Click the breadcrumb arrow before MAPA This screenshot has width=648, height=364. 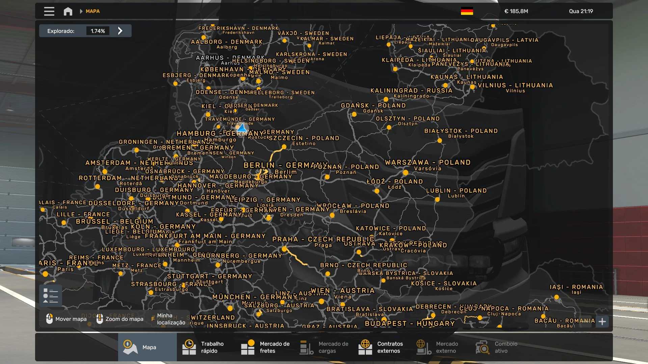pos(81,11)
